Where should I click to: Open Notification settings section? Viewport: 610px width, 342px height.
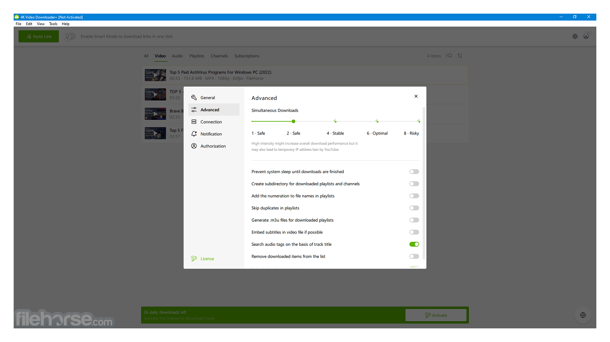click(211, 134)
